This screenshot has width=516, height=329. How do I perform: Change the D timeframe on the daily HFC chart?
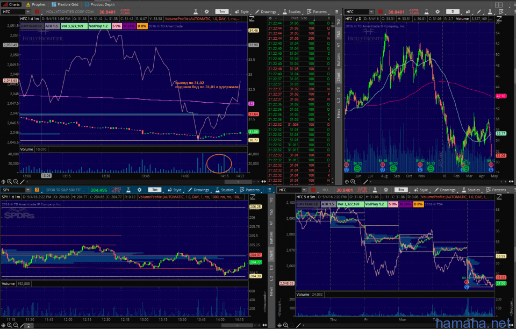tap(453, 11)
